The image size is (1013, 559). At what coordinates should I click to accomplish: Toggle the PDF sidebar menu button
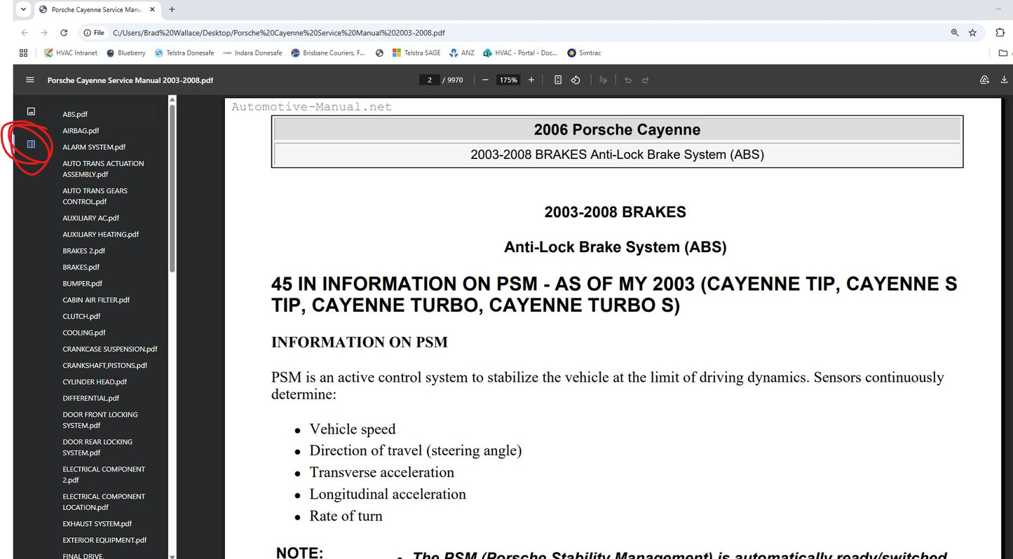click(x=30, y=80)
